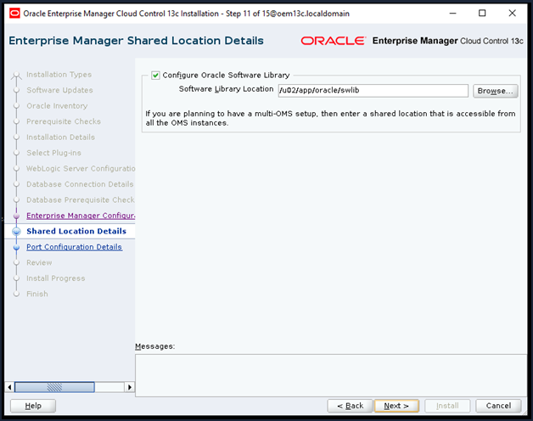Click the multi-OMS setup hint text
The image size is (533, 421).
[330, 118]
